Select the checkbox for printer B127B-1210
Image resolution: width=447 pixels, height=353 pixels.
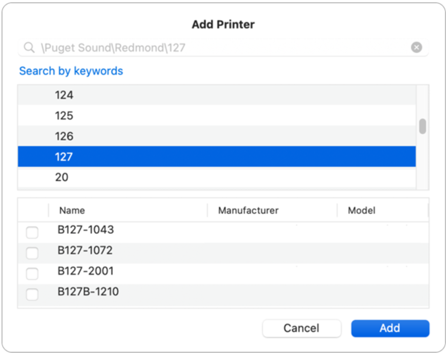[32, 294]
